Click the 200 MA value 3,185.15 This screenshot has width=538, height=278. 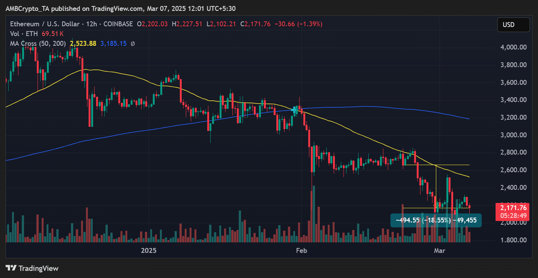click(x=114, y=44)
